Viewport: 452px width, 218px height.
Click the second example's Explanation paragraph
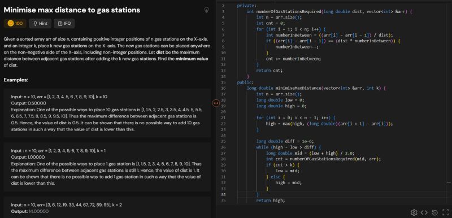(x=106, y=173)
